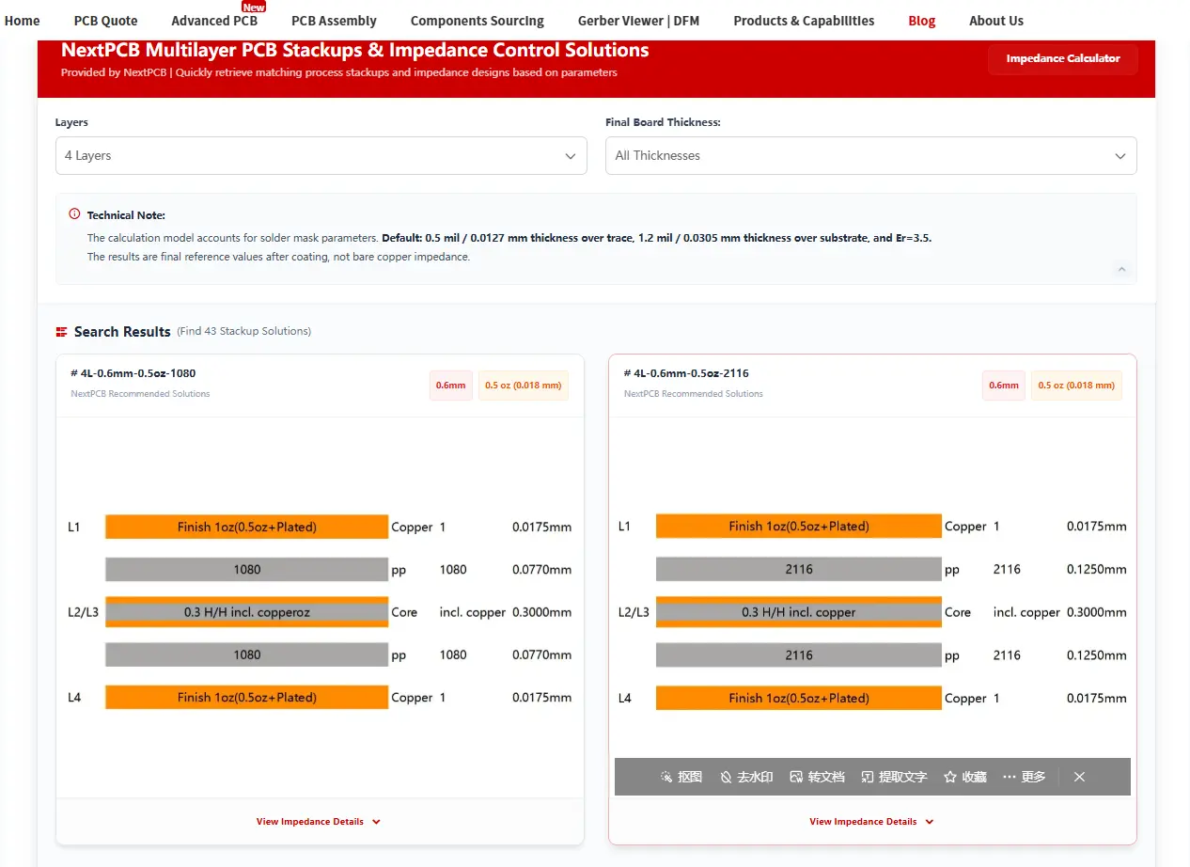Open the Layers dropdown showing 4 Layers

pyautogui.click(x=321, y=156)
